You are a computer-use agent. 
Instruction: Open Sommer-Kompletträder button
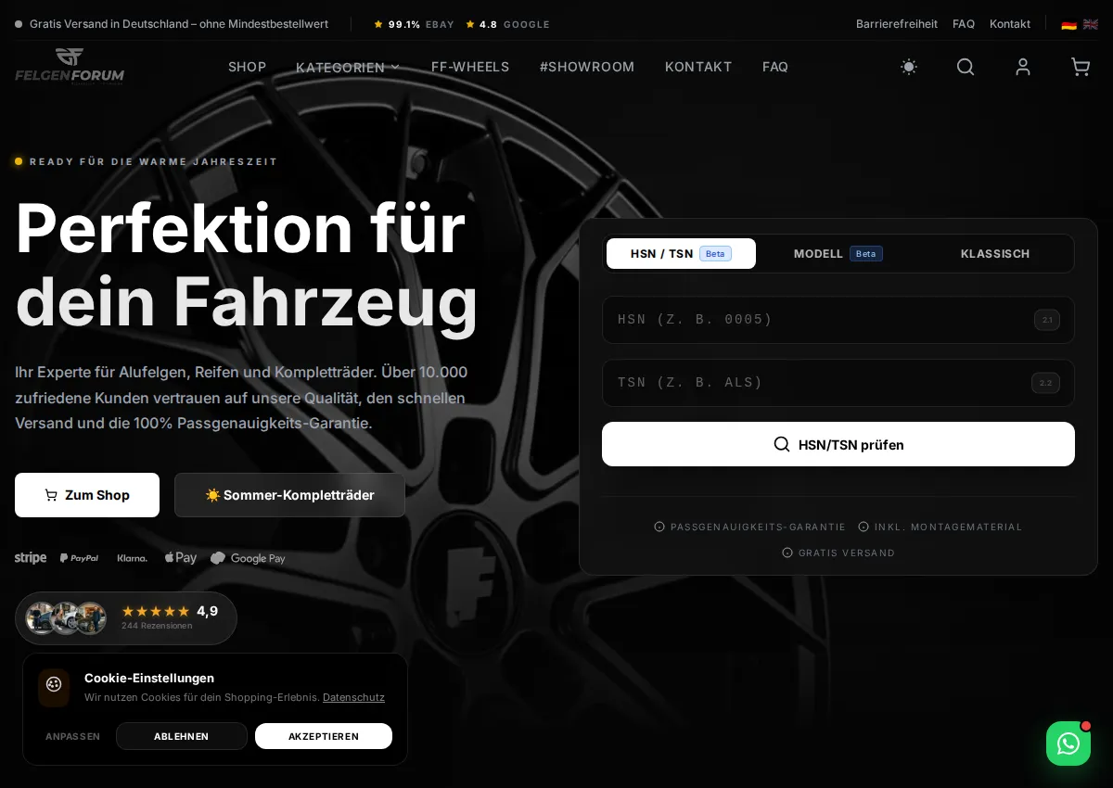pos(289,495)
